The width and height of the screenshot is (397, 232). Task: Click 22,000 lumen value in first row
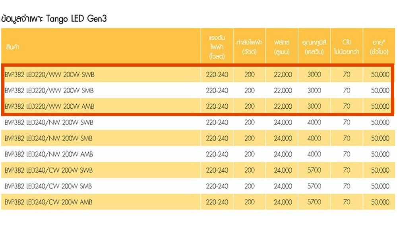pos(283,74)
